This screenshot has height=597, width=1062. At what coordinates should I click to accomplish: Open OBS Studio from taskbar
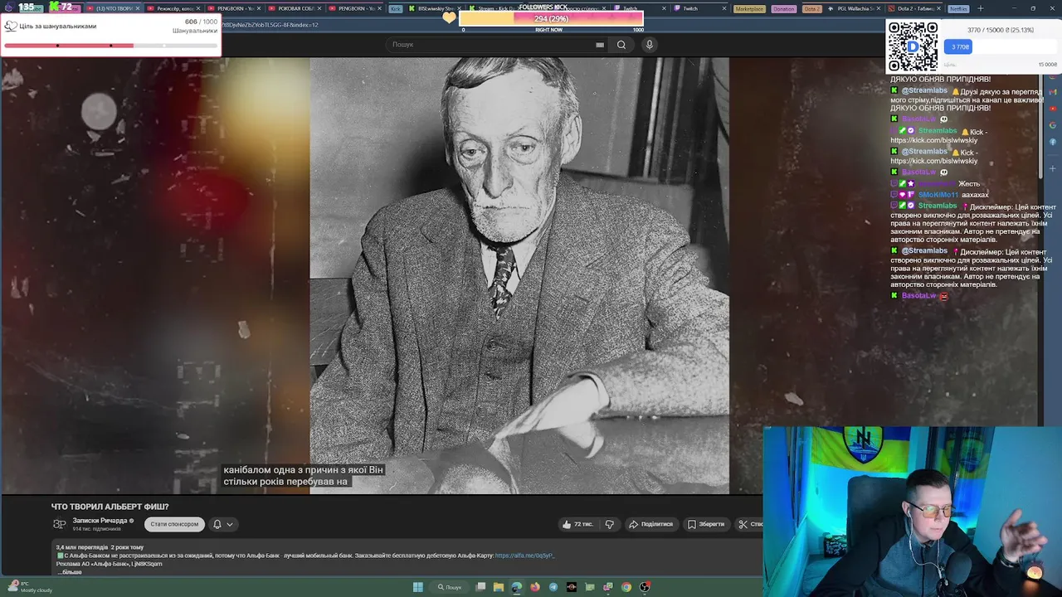pos(645,587)
